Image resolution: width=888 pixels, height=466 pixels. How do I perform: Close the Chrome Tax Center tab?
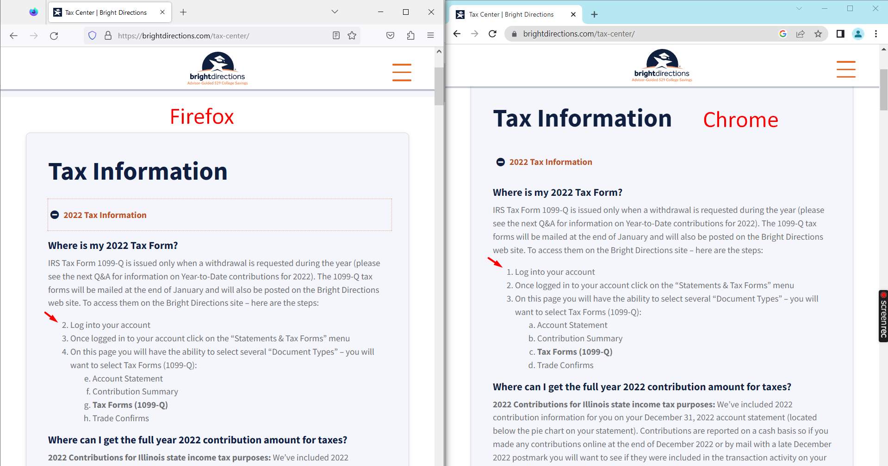[573, 15]
